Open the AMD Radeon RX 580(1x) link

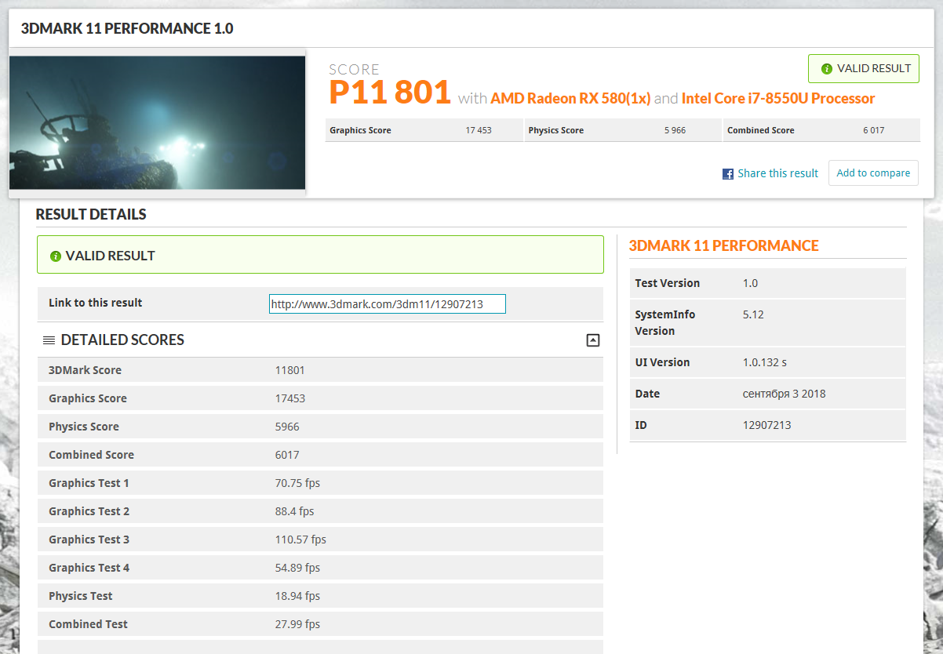[x=570, y=99]
